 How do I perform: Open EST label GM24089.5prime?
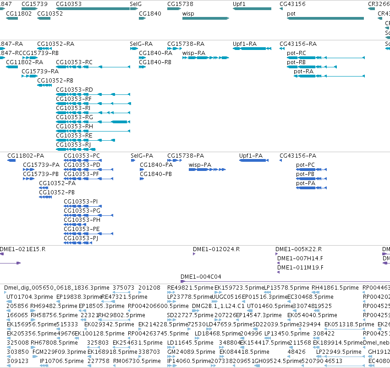[x=191, y=352]
